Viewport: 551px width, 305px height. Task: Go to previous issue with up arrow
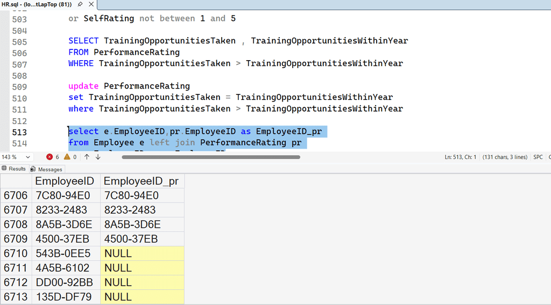coord(87,157)
